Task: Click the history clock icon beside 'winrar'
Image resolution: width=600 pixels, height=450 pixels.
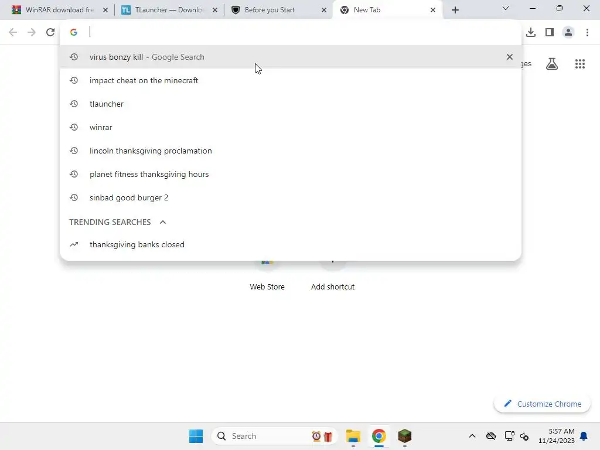Action: pyautogui.click(x=74, y=127)
